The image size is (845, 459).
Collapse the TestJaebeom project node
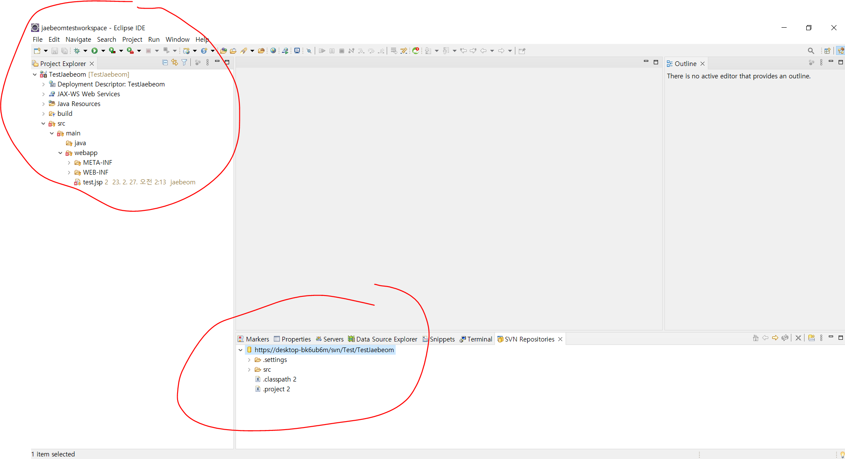click(35, 75)
